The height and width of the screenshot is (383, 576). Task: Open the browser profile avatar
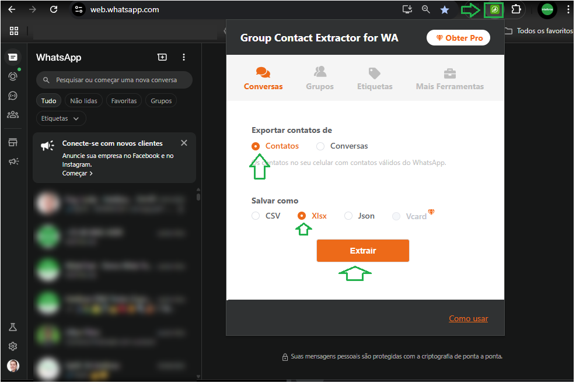pyautogui.click(x=547, y=9)
